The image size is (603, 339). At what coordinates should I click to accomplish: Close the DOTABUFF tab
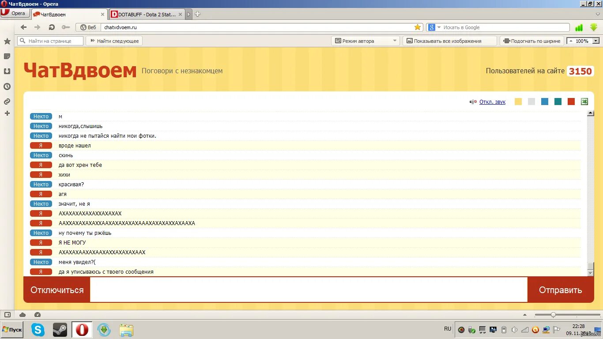[x=181, y=14]
